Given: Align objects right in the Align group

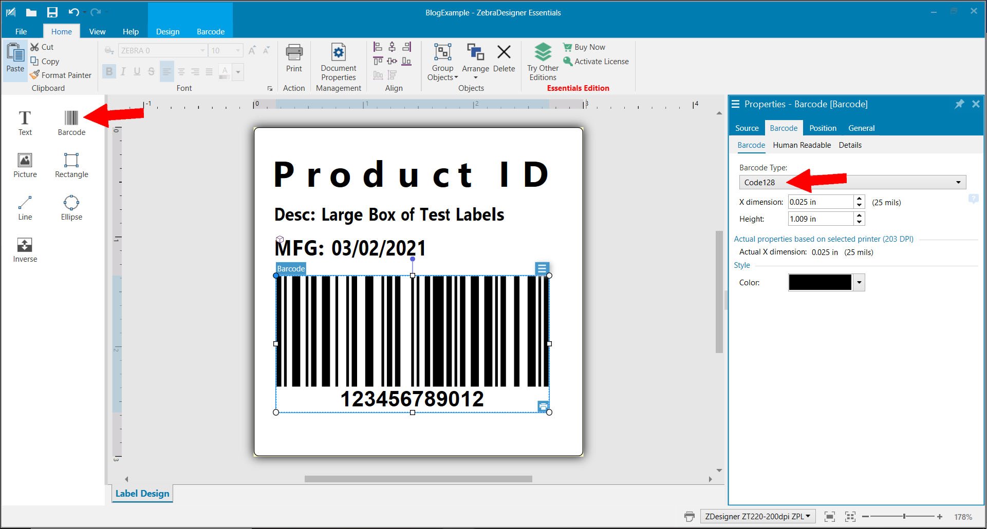Looking at the screenshot, I should [x=406, y=47].
